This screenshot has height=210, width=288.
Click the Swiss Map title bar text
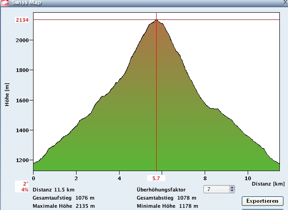tap(27, 2)
